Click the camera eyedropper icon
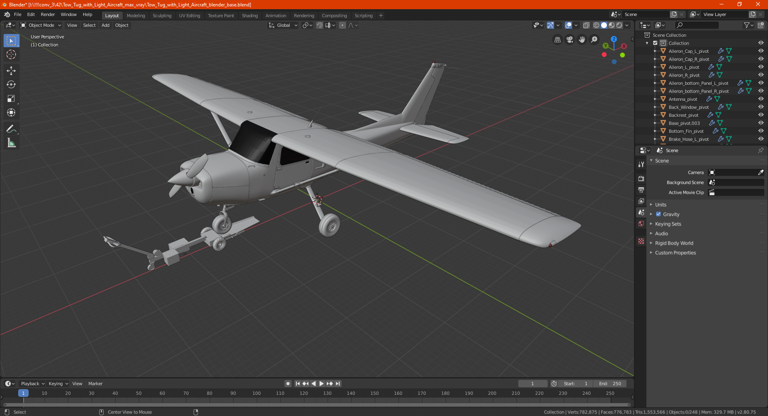768x416 pixels. [760, 172]
